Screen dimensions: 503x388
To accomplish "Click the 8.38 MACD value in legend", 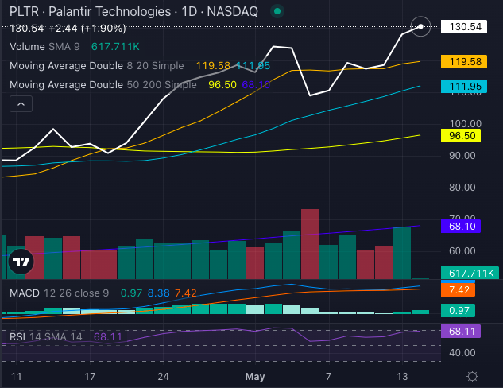I will [x=158, y=293].
